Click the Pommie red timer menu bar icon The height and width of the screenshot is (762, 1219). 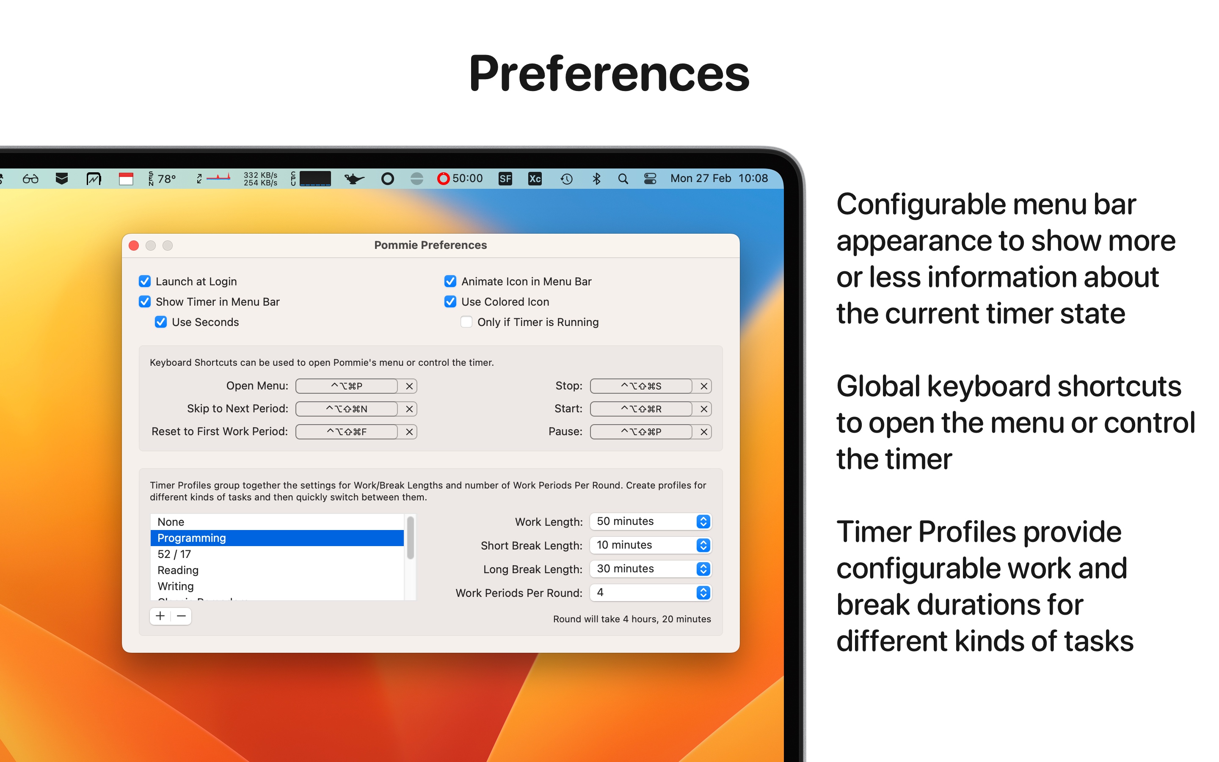[x=443, y=178]
